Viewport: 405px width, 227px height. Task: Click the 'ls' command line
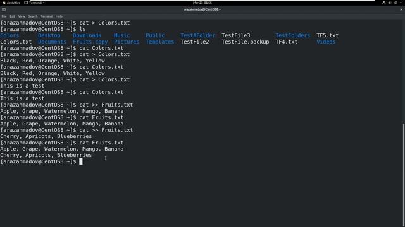click(43, 29)
